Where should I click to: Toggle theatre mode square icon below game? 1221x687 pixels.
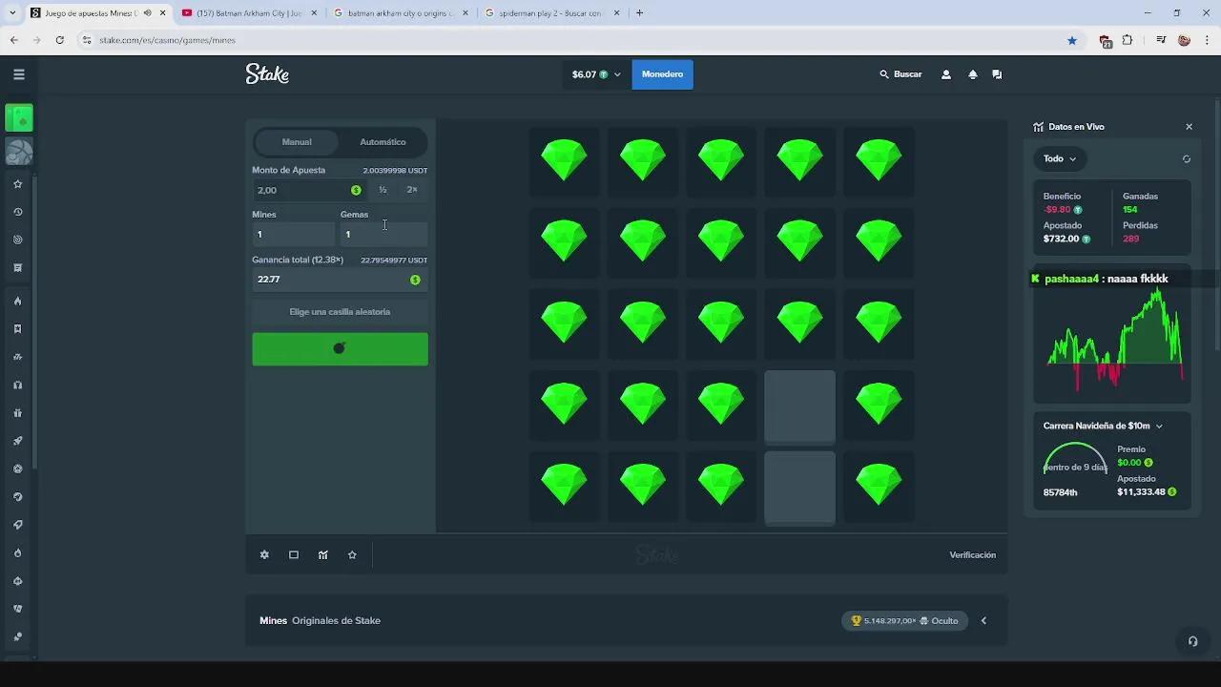[294, 555]
